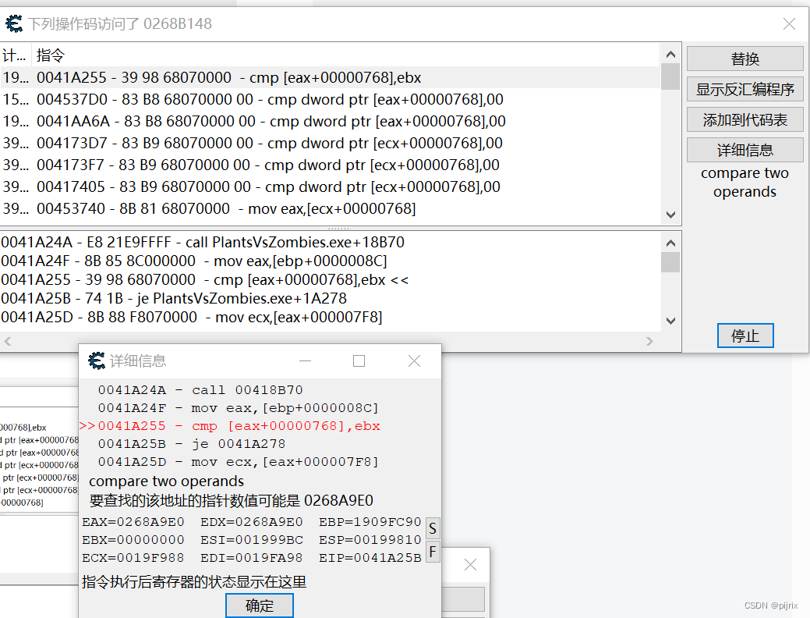The height and width of the screenshot is (618, 810).
Task: Select row 00417405 in opcode list
Action: click(x=331, y=186)
